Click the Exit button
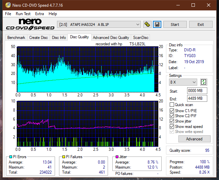The image size is (219, 180). (201, 25)
